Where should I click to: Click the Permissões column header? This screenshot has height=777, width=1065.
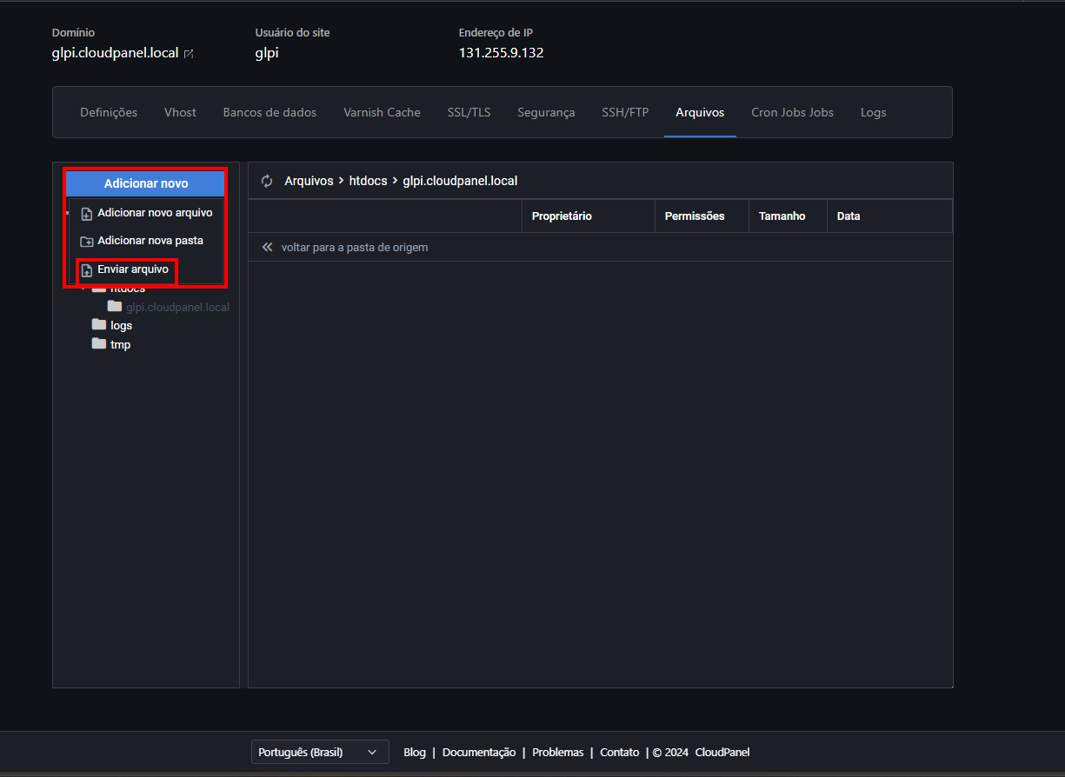(x=694, y=216)
